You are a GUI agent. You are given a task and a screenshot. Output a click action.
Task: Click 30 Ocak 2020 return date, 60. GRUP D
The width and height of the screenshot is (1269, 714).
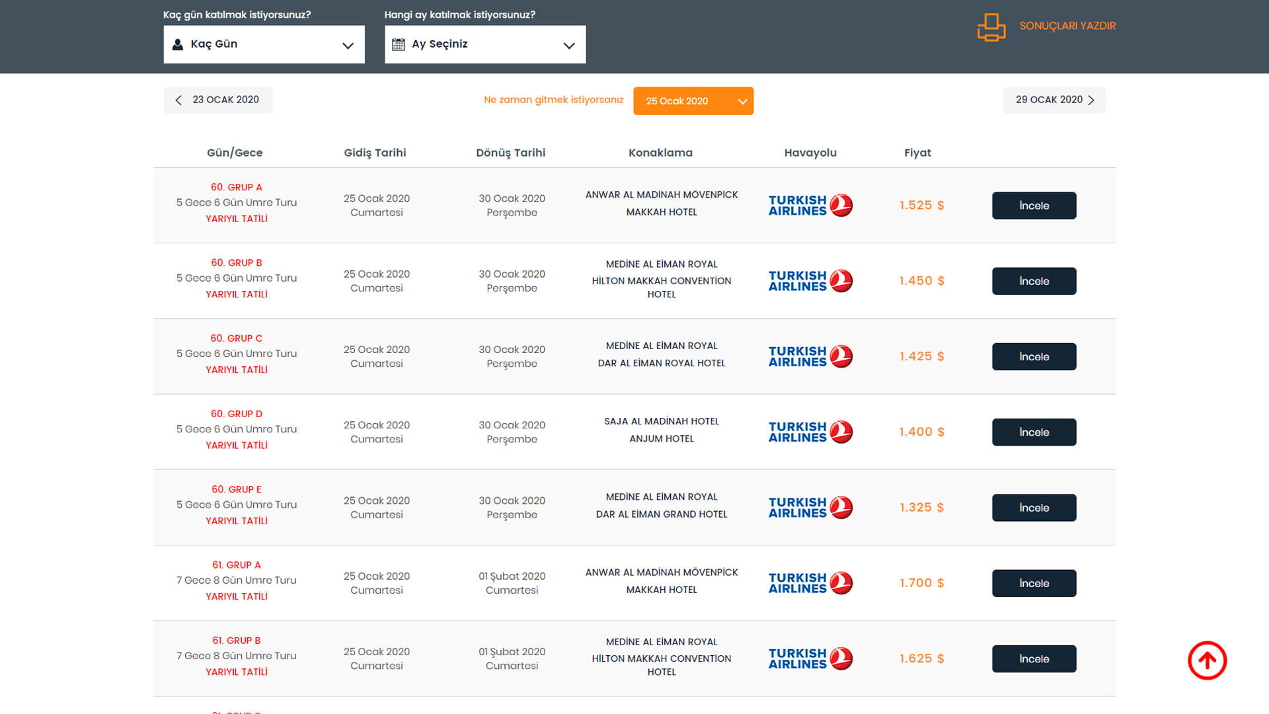[x=512, y=425]
